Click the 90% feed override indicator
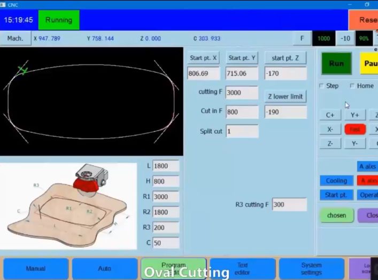 (x=364, y=38)
